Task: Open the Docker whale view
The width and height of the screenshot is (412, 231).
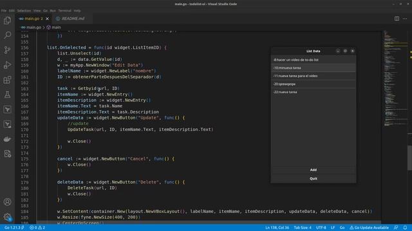Action: (7, 139)
